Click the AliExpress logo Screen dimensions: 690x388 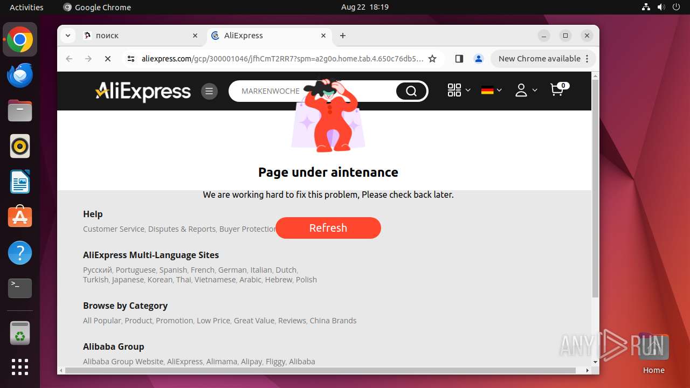tap(143, 91)
